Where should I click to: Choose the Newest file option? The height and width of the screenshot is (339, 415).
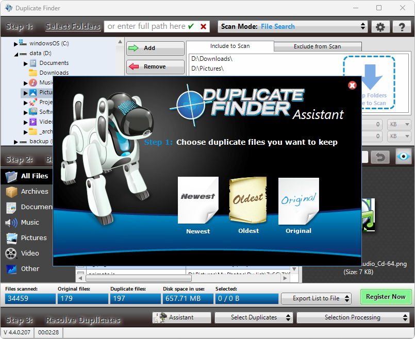point(198,200)
